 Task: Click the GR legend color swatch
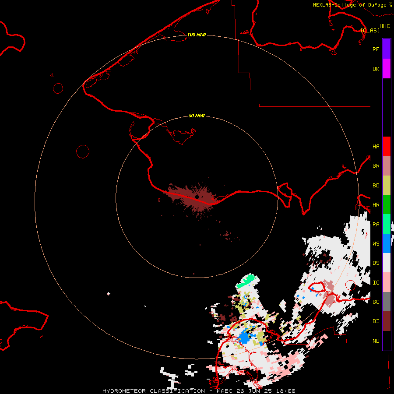click(387, 166)
